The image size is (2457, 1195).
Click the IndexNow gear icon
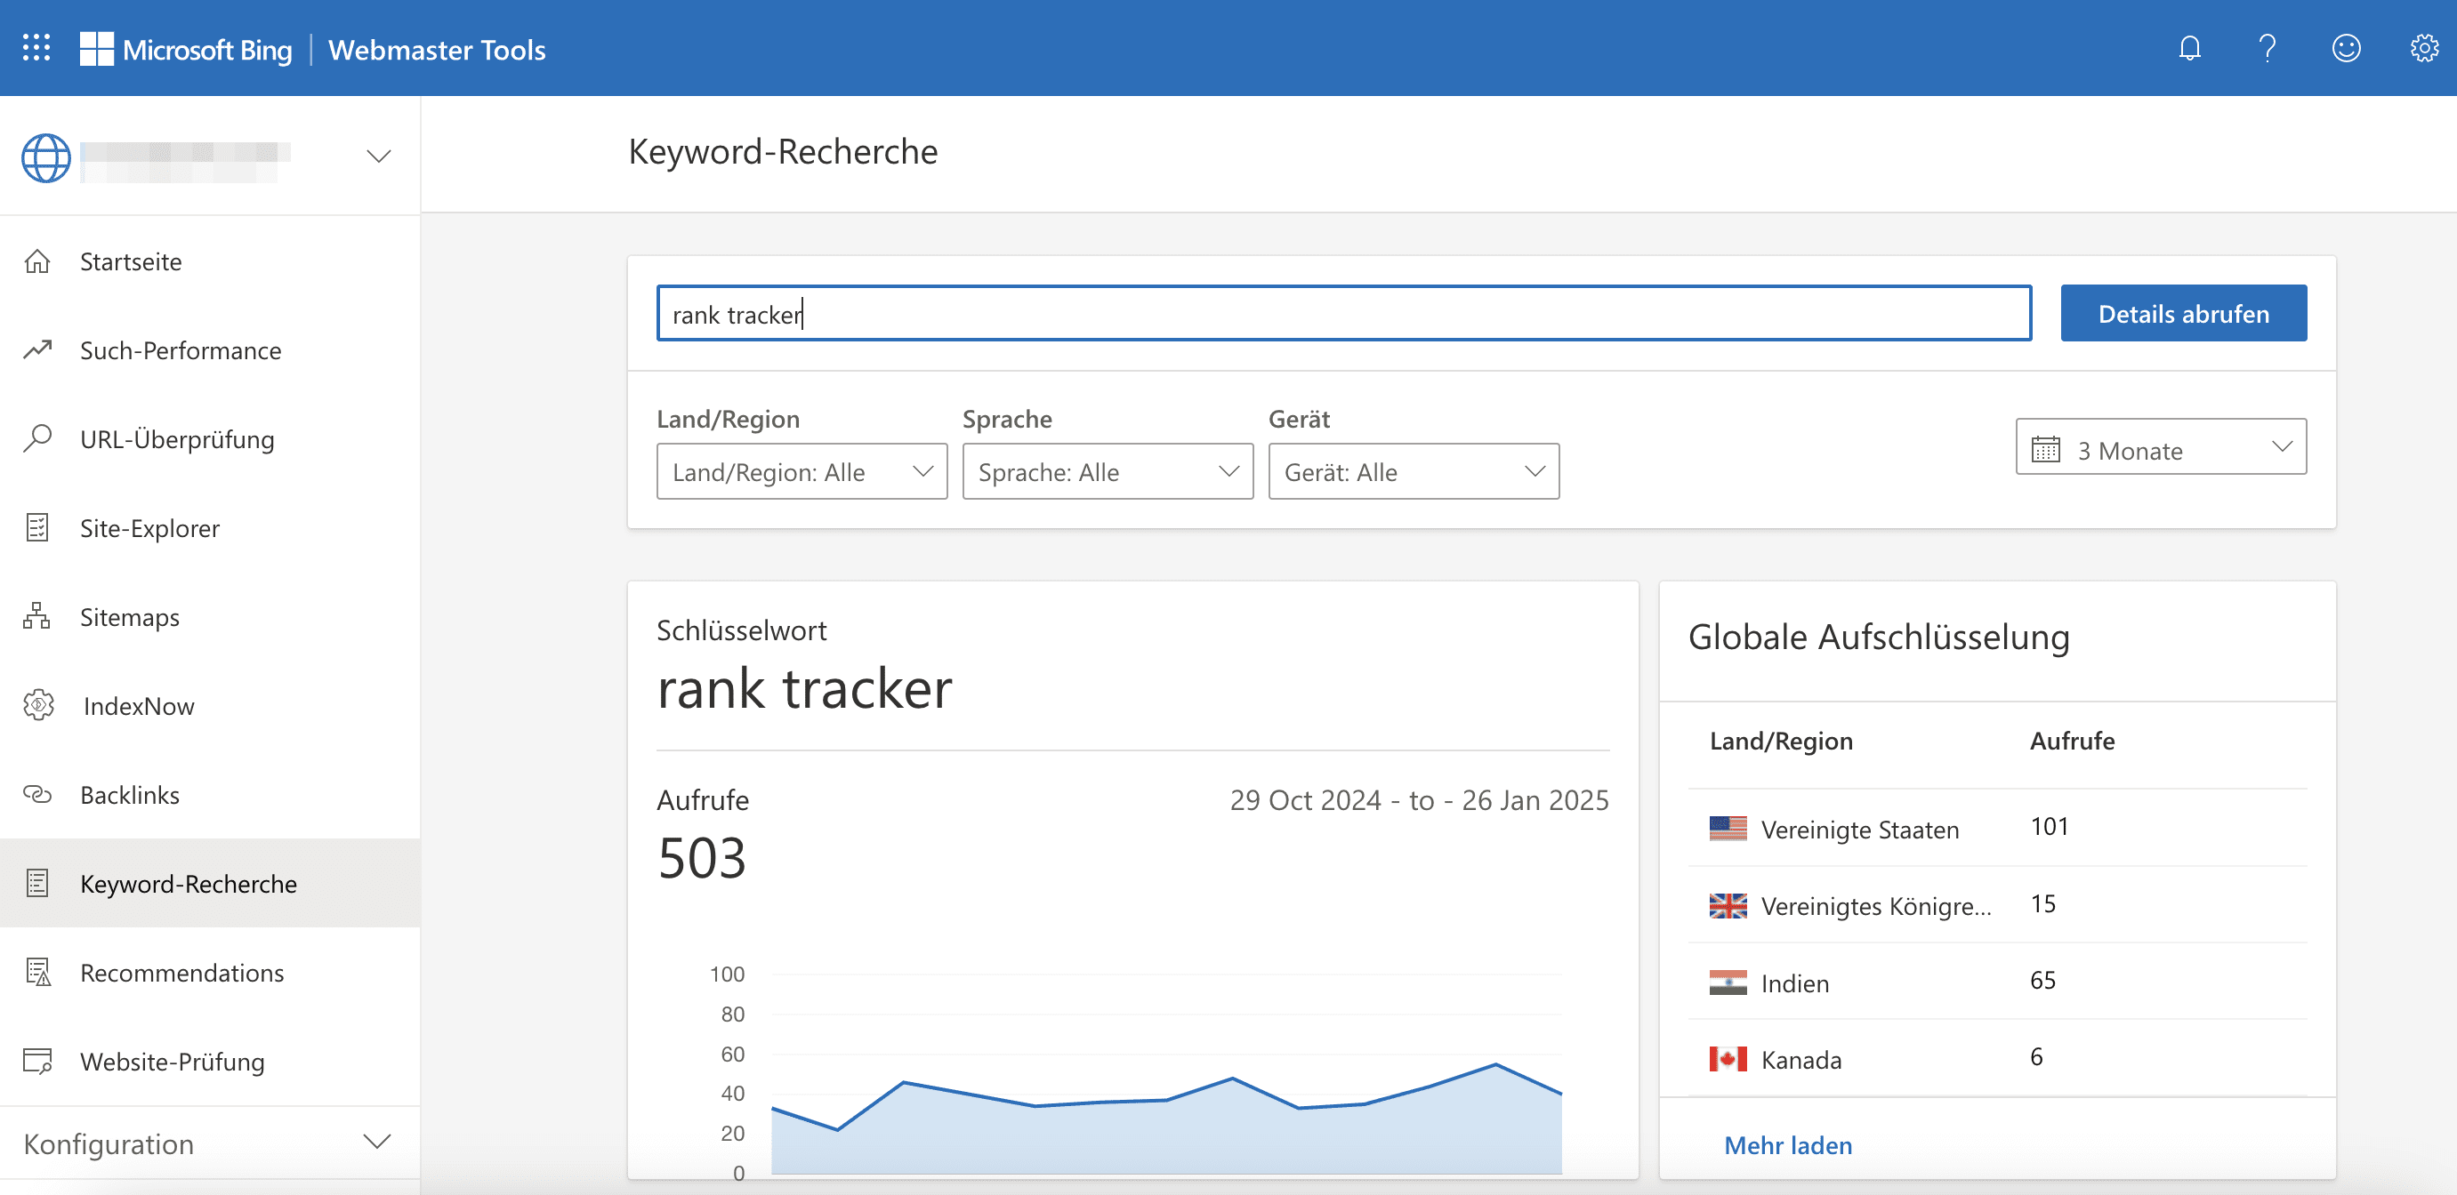(x=38, y=705)
